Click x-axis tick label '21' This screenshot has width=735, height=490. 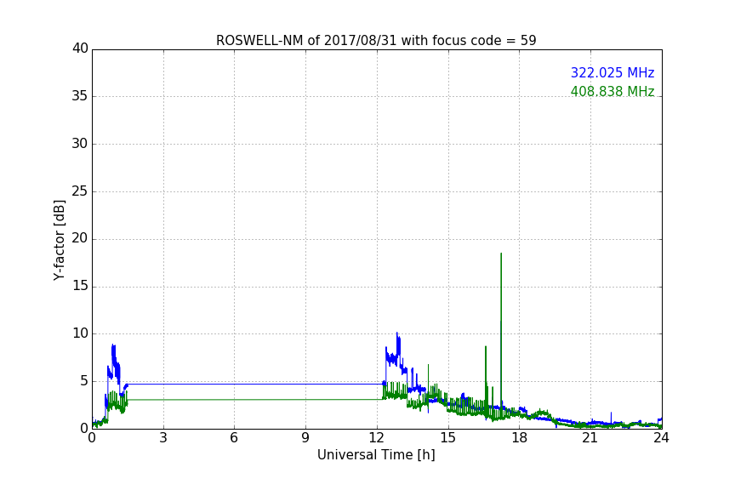click(x=590, y=438)
